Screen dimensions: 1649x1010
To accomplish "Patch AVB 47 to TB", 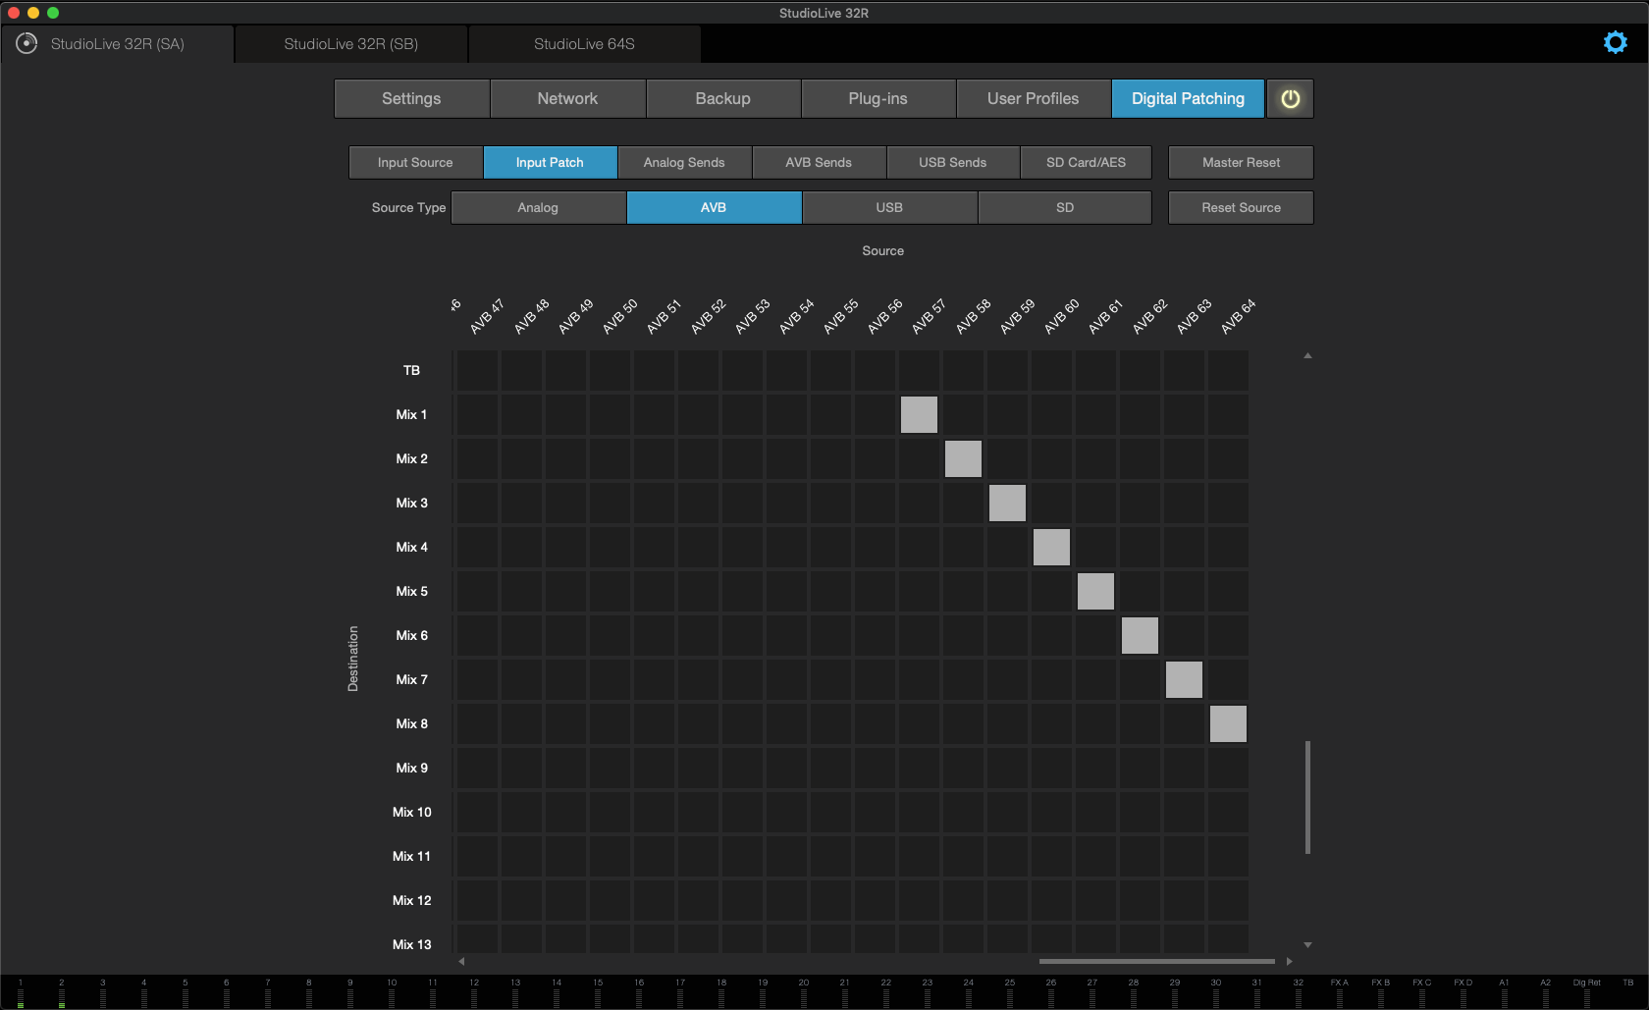I will 477,370.
